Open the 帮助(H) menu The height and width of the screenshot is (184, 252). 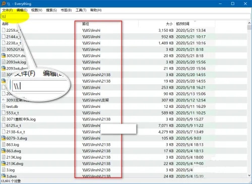[x=96, y=10]
